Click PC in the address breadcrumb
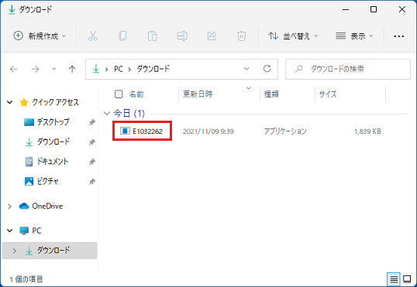Image resolution: width=417 pixels, height=287 pixels. pos(119,69)
